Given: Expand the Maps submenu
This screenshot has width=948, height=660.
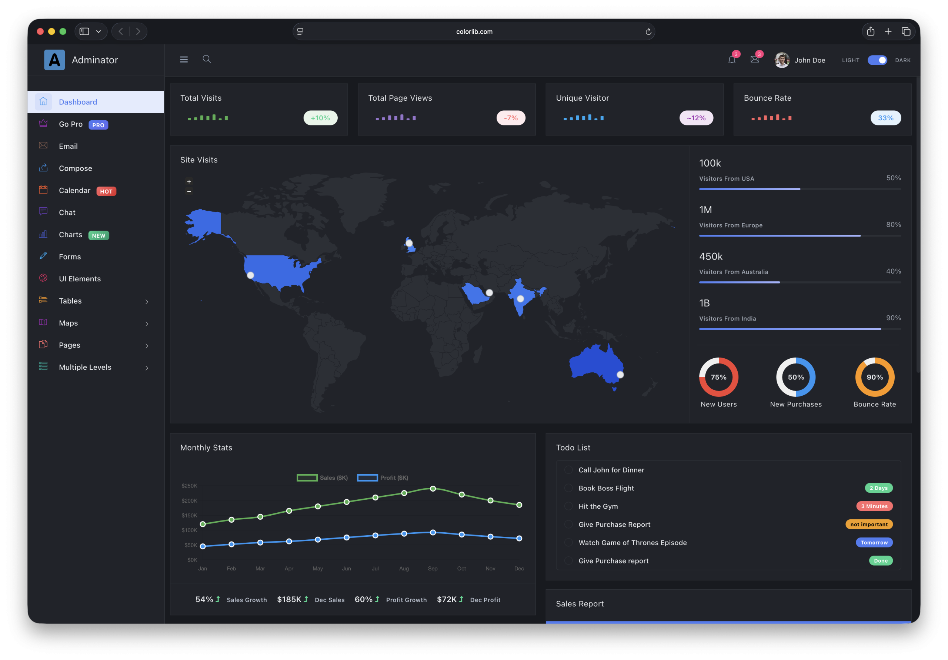Looking at the screenshot, I should [x=147, y=324].
